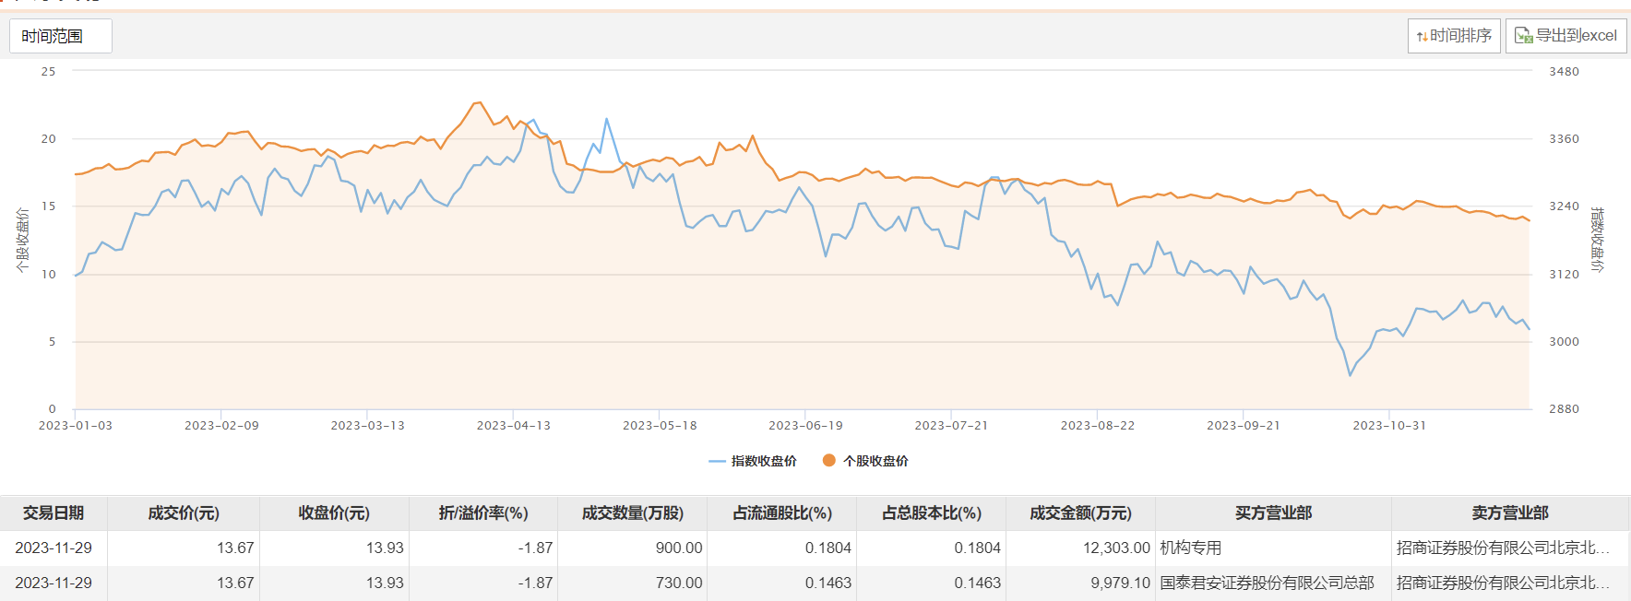Select the 成交数量(万股) column header
Screen dimensions: 1631x601
tap(633, 513)
